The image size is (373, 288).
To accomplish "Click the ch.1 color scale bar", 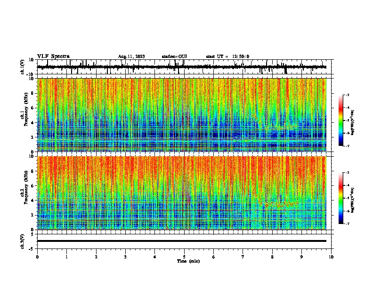I will point(341,120).
